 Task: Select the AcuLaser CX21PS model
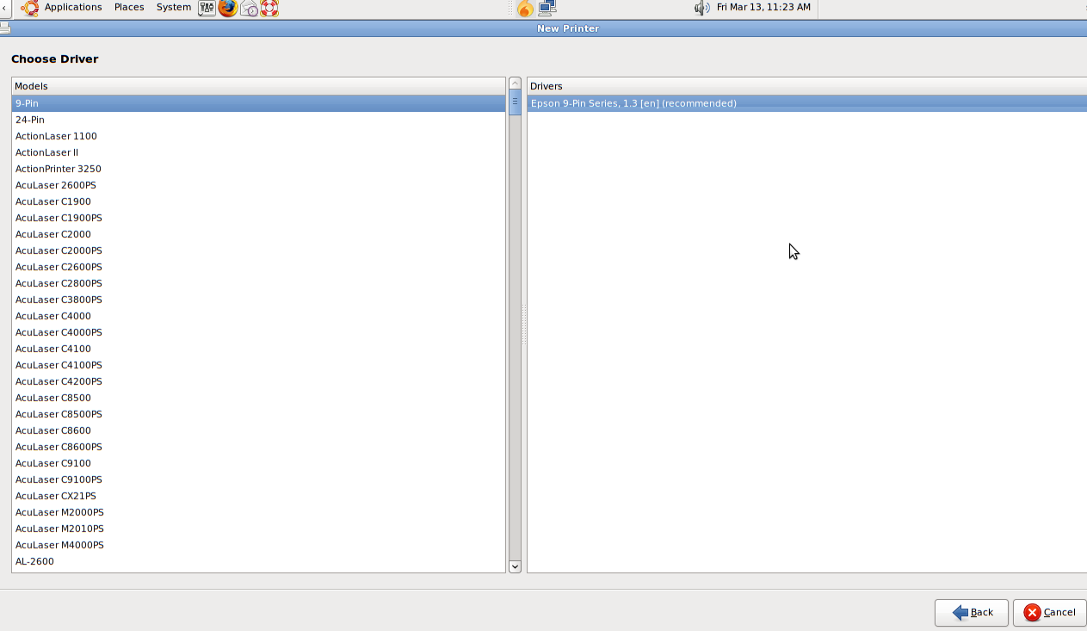coord(258,496)
